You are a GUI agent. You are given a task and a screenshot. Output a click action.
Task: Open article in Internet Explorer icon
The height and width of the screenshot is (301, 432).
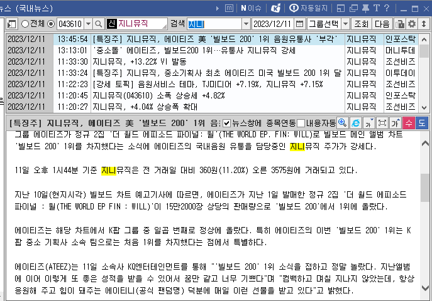coord(355,123)
